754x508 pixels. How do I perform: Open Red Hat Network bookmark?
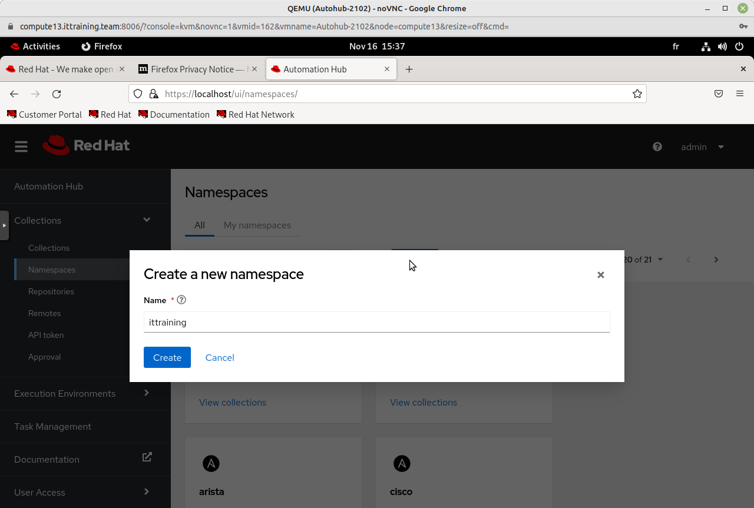click(x=256, y=114)
